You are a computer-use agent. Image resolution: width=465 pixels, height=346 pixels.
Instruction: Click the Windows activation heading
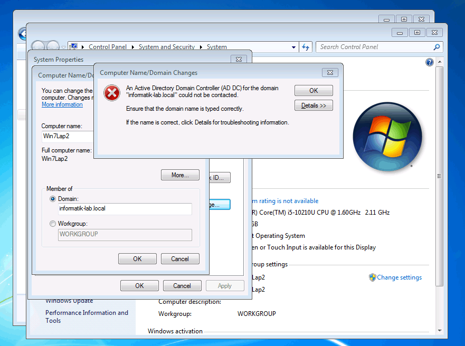(x=175, y=331)
